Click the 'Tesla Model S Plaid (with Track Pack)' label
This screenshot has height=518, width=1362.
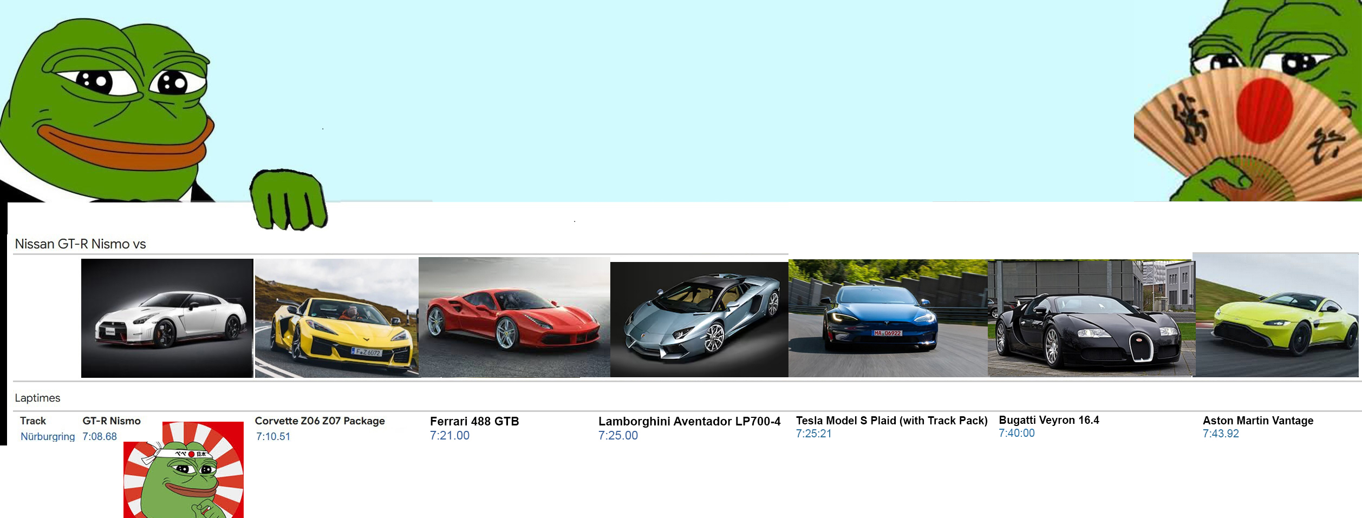(891, 421)
